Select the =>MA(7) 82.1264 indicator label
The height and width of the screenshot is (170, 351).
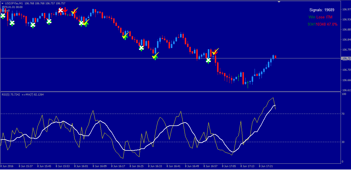(33, 94)
